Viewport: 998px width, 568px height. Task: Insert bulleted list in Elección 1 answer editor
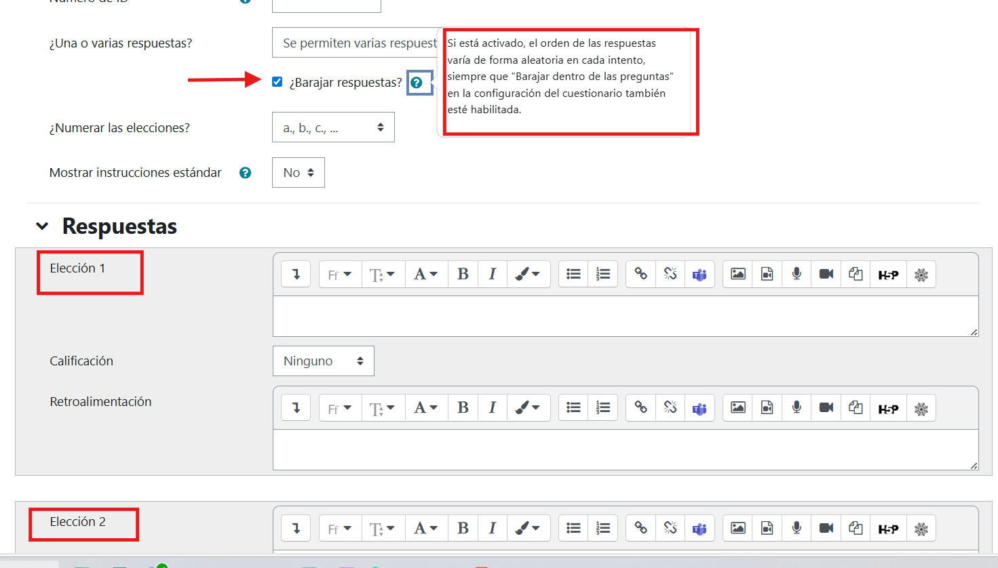pos(573,274)
